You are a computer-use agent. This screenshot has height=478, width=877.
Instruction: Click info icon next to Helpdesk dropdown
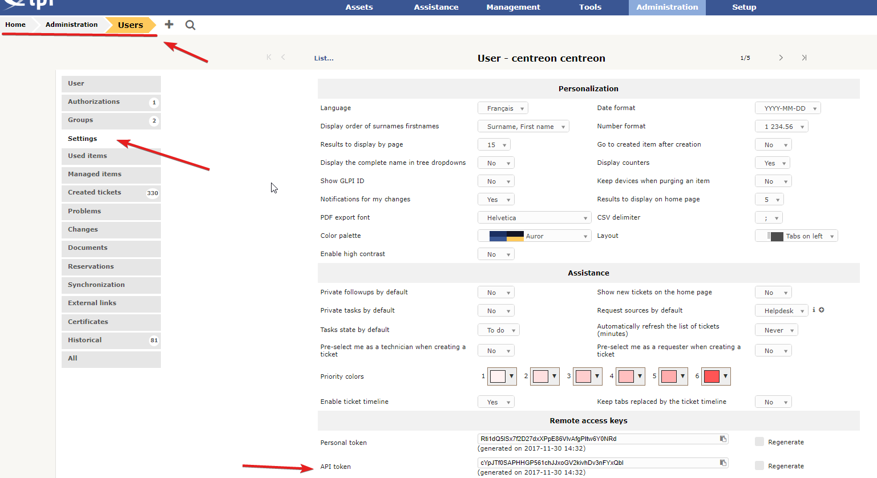click(814, 310)
